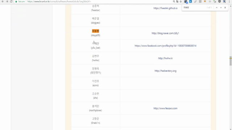
Task: Open the first extension with blue badge
Action: tap(186, 1)
